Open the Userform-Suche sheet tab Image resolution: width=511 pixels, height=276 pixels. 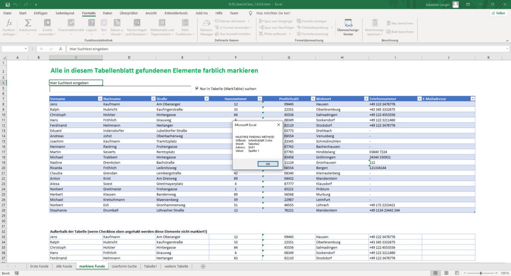(x=124, y=266)
